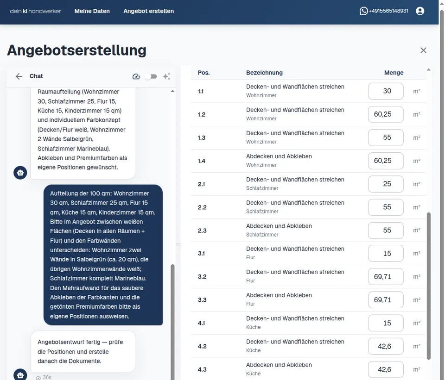Screen dimensions: 445x380
Task: Click the chat panel scrollbar thumb
Action: click(172, 322)
